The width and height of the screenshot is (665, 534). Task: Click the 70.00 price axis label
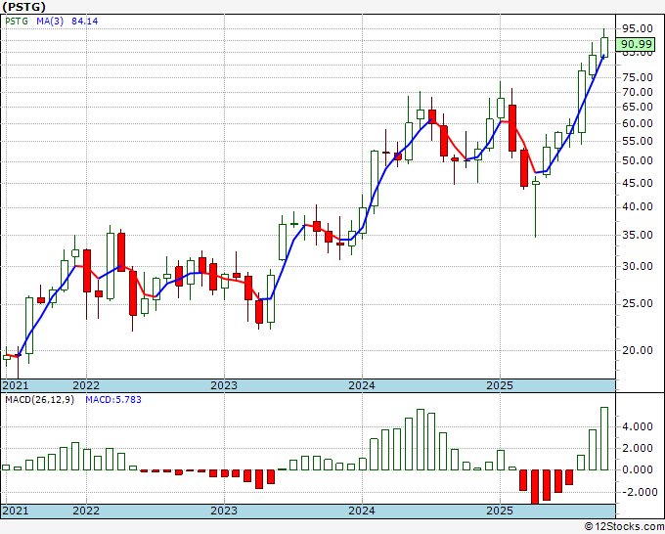point(637,93)
